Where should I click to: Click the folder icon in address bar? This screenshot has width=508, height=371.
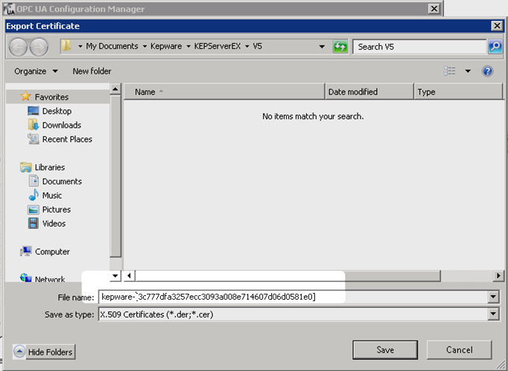(x=66, y=46)
